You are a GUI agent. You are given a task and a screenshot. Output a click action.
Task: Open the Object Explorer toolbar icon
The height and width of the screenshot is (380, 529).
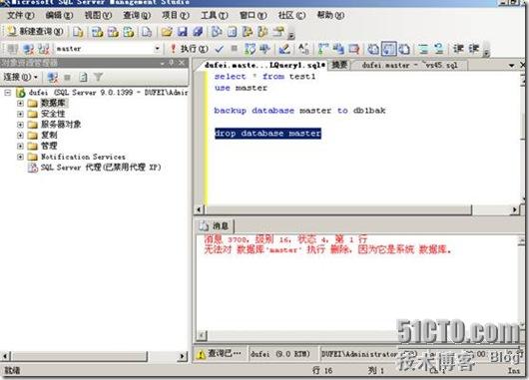point(248,32)
